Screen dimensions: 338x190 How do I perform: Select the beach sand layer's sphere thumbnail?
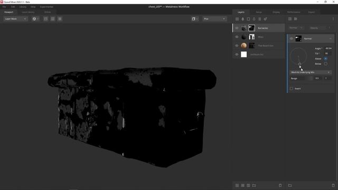[244, 45]
